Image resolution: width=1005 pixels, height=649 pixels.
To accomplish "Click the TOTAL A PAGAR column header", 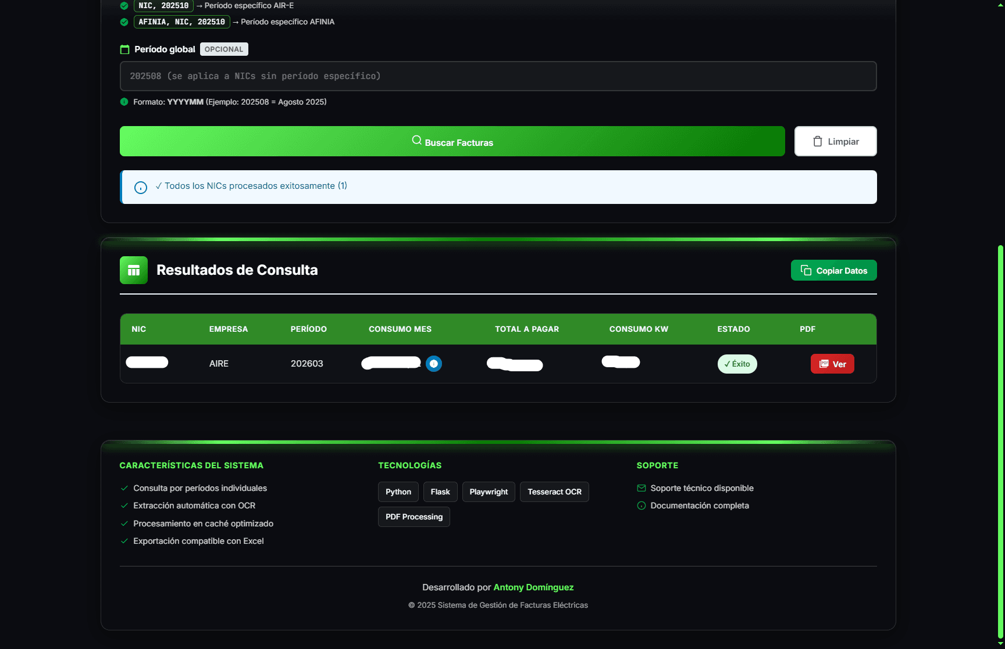I will [x=527, y=329].
